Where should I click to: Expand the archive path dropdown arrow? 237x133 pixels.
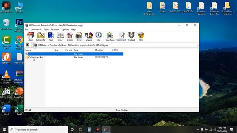pos(197,45)
